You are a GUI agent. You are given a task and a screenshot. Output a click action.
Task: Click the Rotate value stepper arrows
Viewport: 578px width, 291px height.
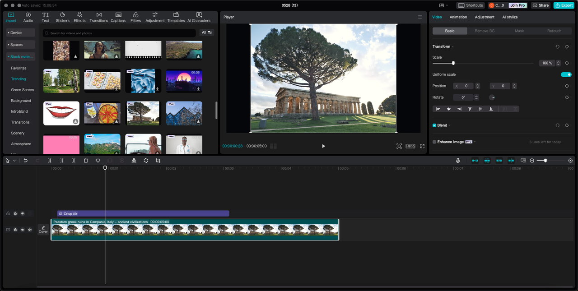click(x=477, y=97)
